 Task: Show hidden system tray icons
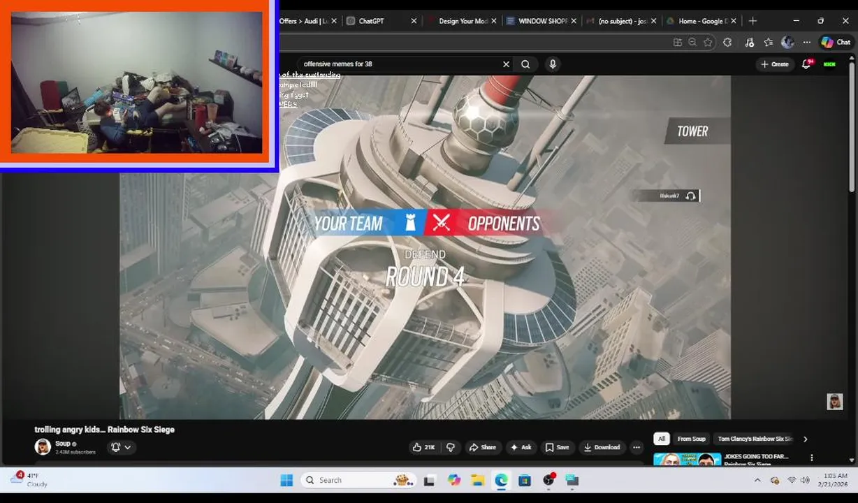(757, 480)
